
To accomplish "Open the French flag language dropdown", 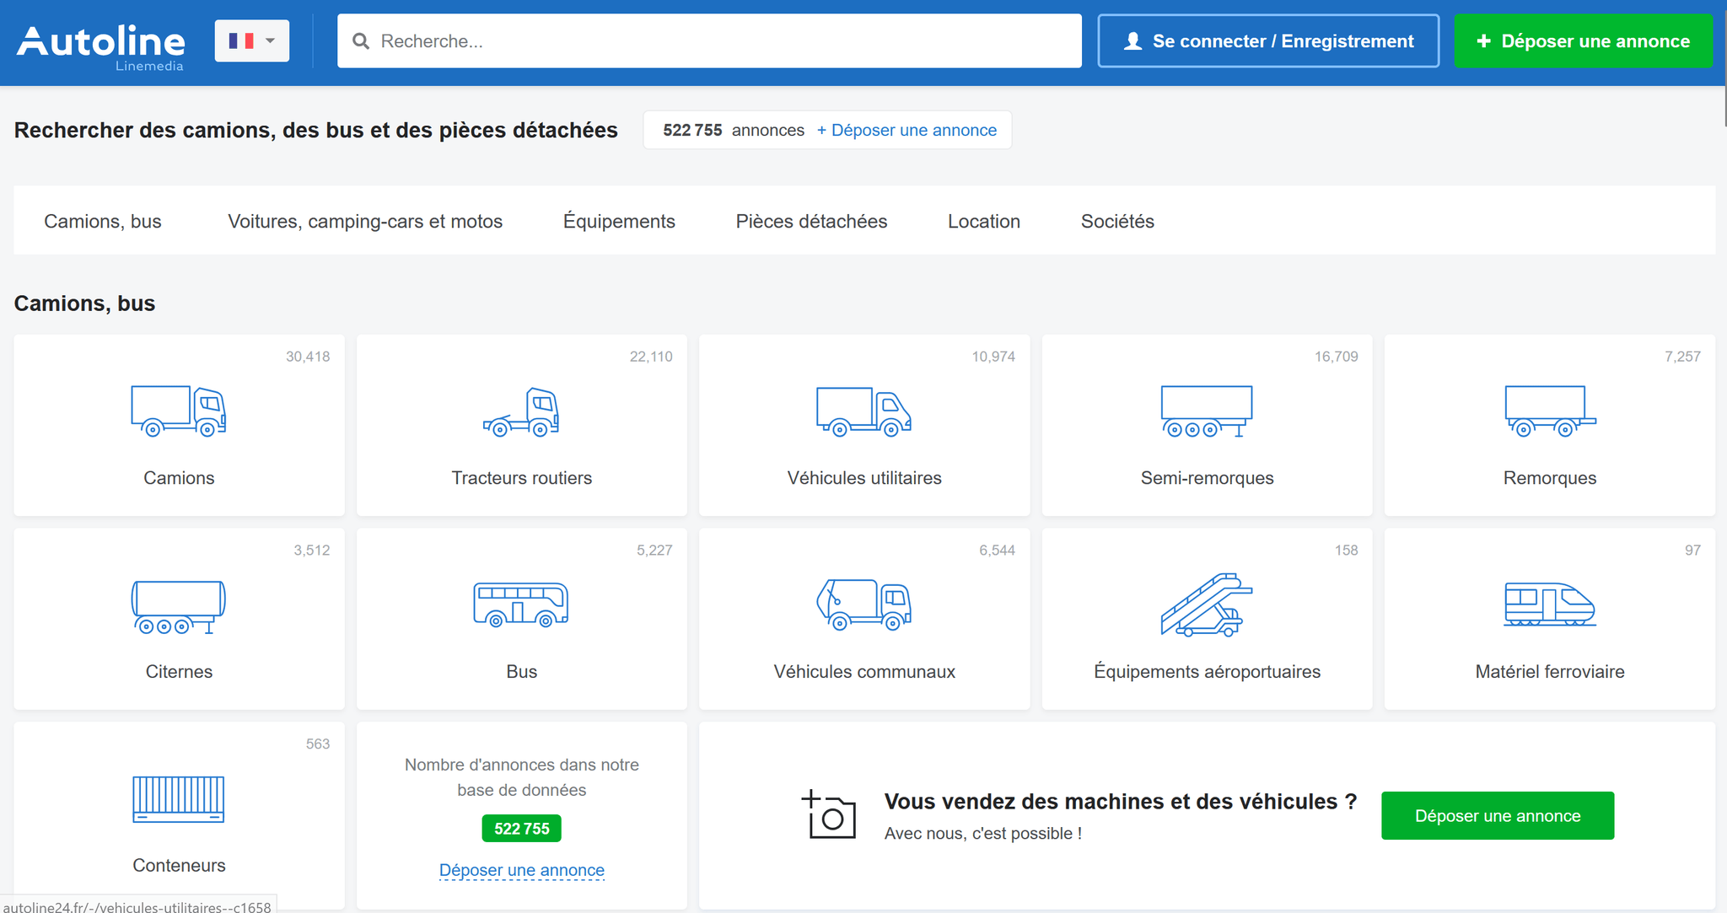I will [x=251, y=40].
